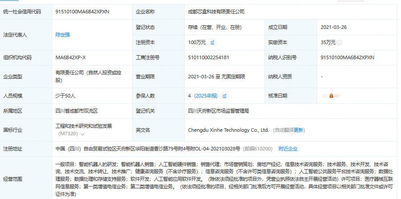Click staff size value 少于50人

66,96
